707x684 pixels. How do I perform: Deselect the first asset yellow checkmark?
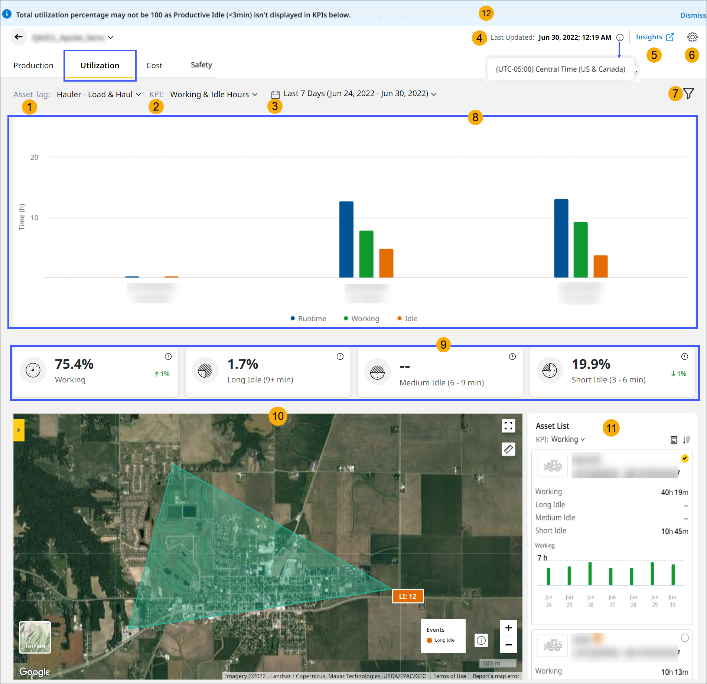pyautogui.click(x=685, y=458)
